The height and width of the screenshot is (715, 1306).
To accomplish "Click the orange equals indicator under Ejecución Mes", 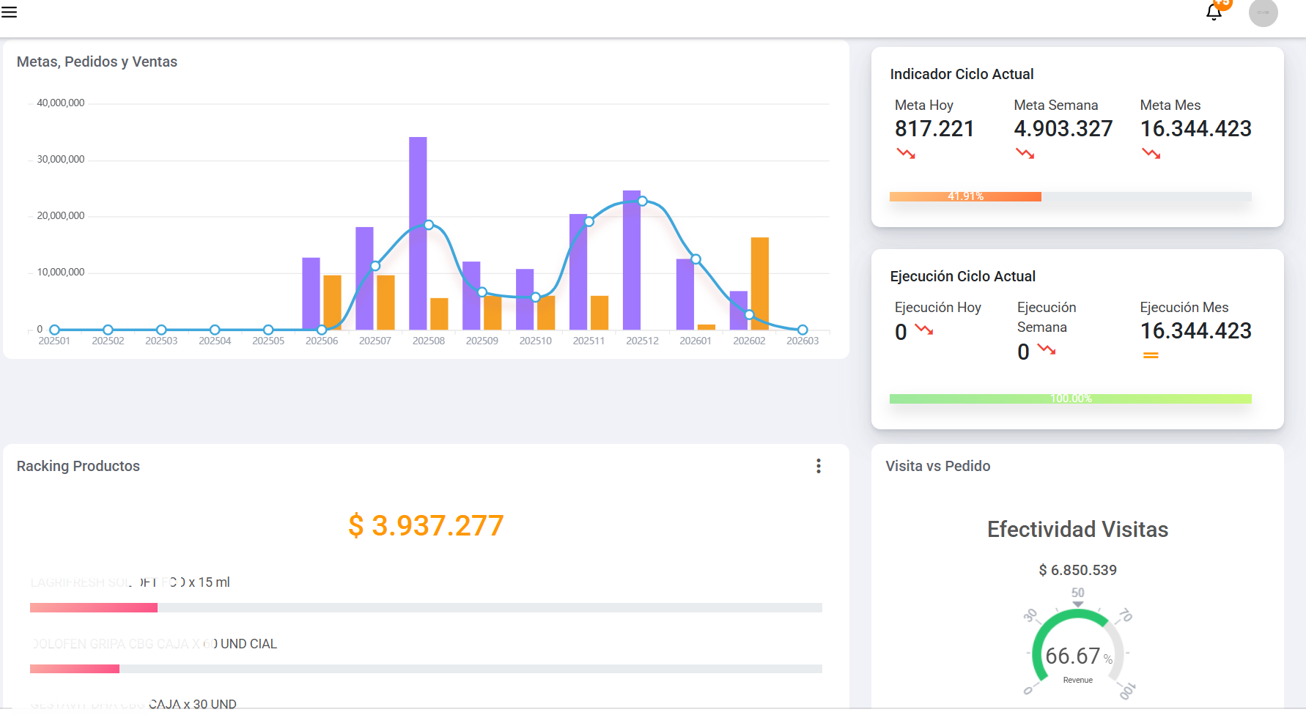I will [x=1151, y=355].
